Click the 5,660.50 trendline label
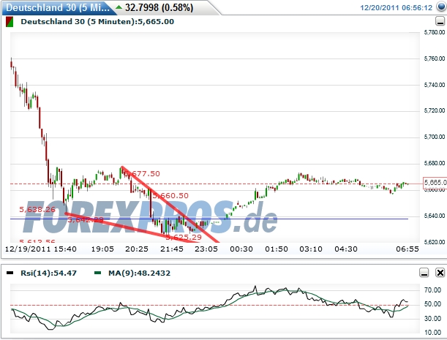The width and height of the screenshot is (447, 340). pyautogui.click(x=170, y=196)
